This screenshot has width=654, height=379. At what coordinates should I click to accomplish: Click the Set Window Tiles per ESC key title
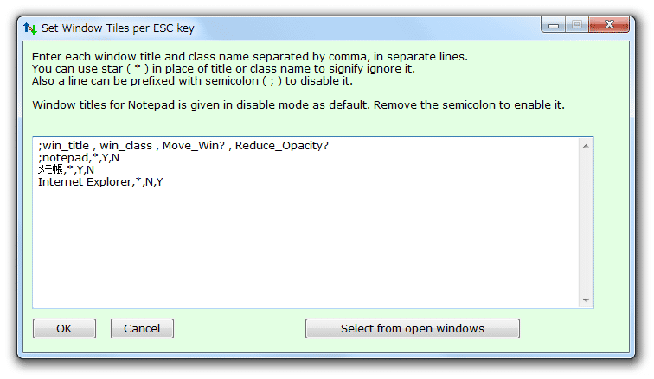tap(118, 28)
